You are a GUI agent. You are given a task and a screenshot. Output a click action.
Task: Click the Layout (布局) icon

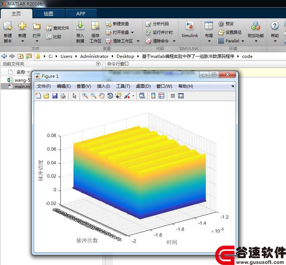pos(209,26)
